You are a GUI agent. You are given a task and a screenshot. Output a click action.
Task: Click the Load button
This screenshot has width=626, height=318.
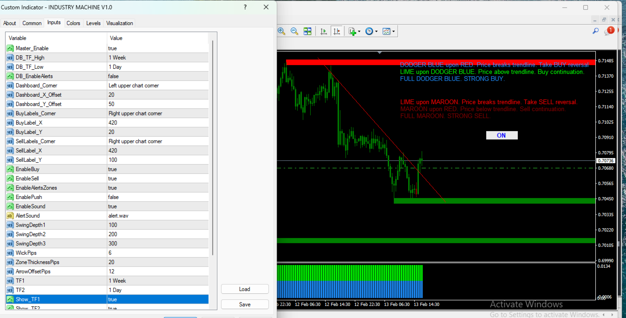[x=245, y=289]
